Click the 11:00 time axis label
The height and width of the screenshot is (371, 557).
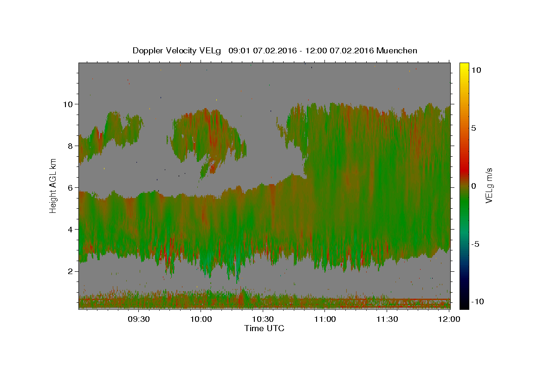point(325,319)
